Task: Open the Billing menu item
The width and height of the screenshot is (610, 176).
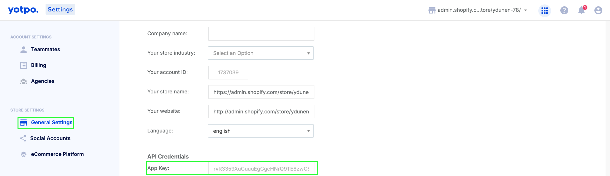Action: (x=39, y=65)
